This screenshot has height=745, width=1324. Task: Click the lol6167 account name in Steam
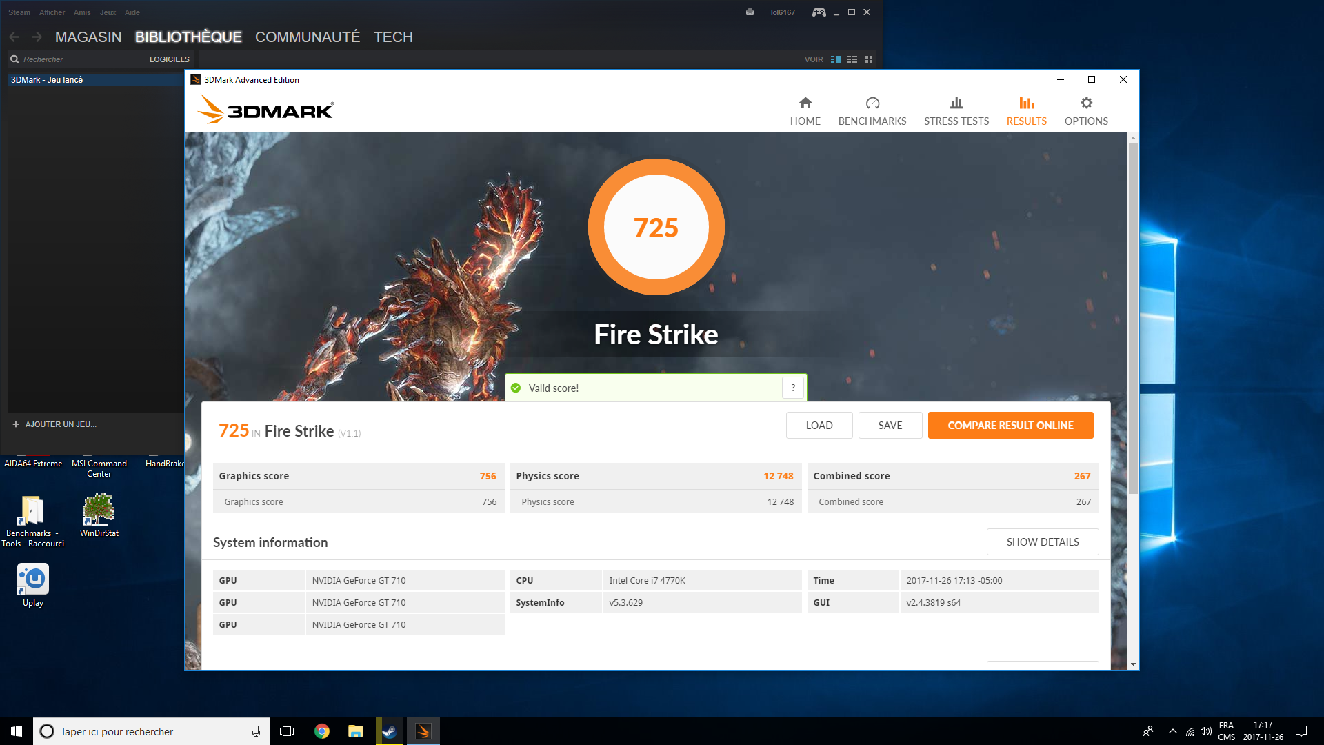[783, 12]
